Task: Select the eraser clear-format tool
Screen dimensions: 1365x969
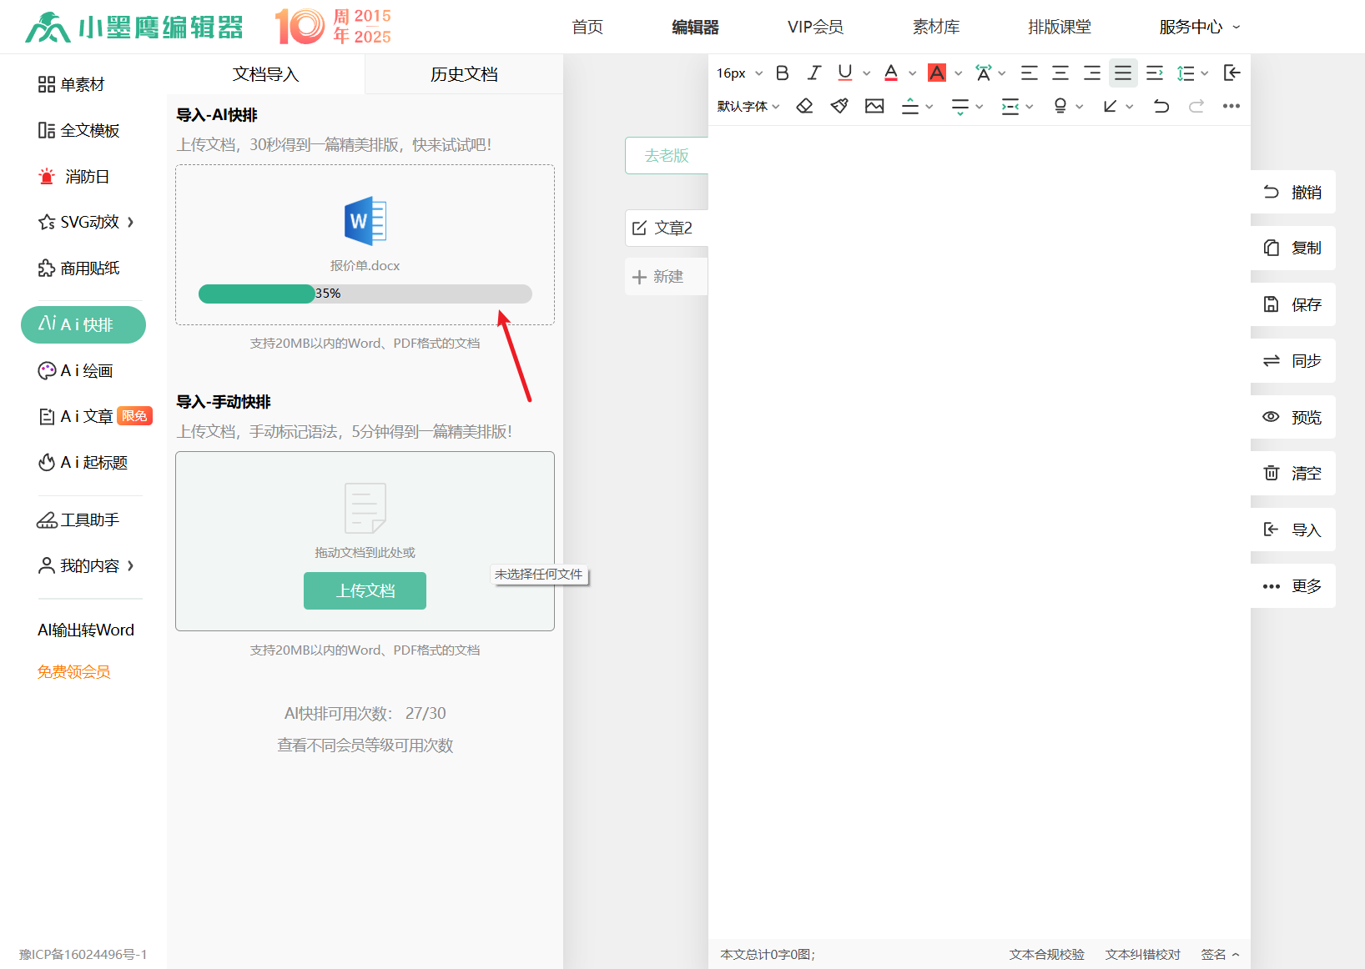Action: (x=804, y=106)
